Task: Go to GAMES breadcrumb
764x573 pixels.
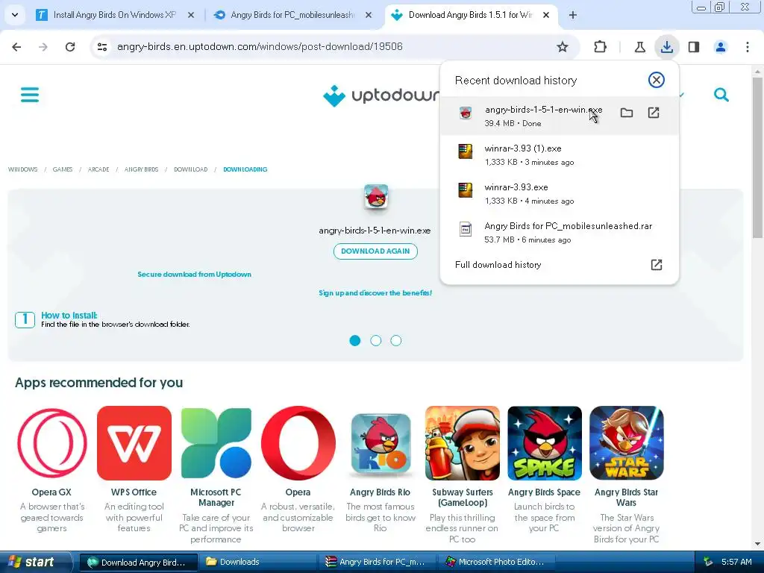Action: click(x=63, y=169)
